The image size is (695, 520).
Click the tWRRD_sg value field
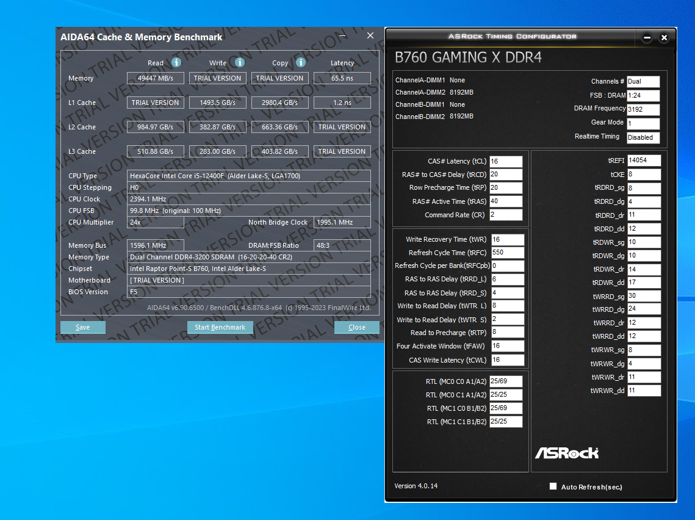pyautogui.click(x=644, y=296)
